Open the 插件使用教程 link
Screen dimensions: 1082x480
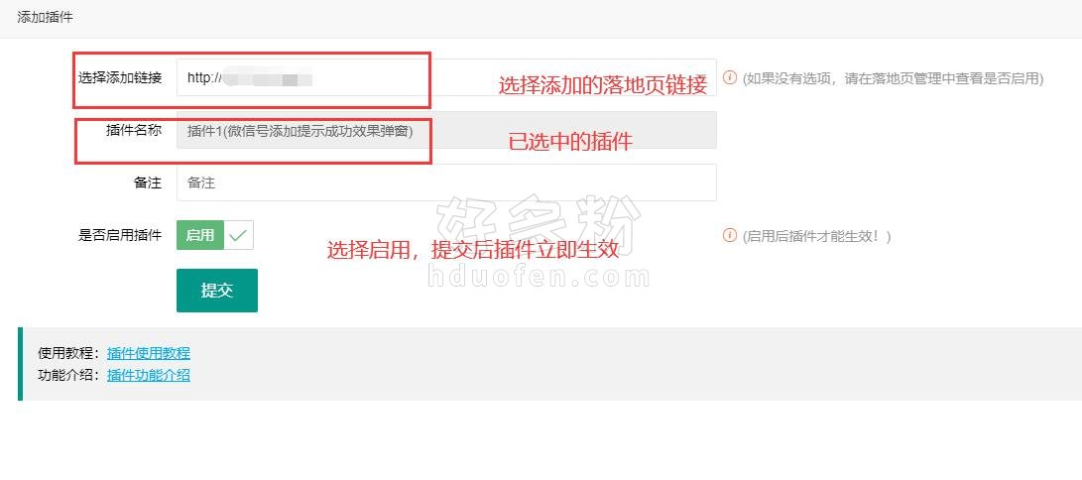tap(149, 353)
